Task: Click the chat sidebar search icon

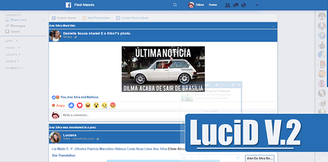Action: point(319,159)
